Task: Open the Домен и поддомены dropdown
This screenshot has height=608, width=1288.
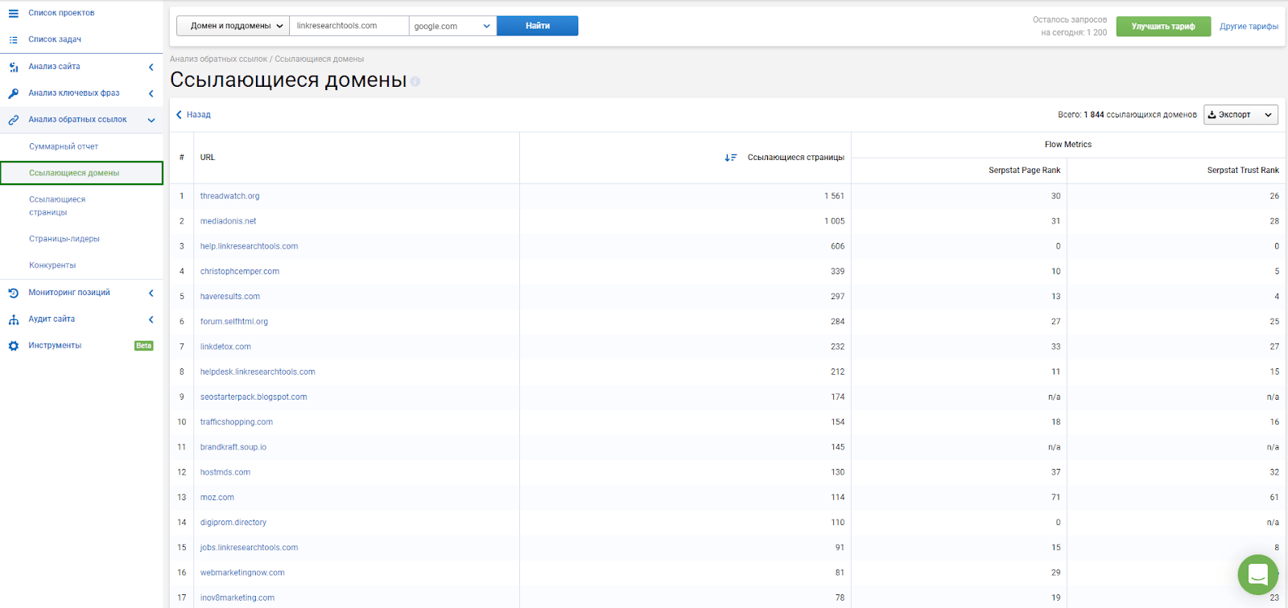Action: [233, 26]
